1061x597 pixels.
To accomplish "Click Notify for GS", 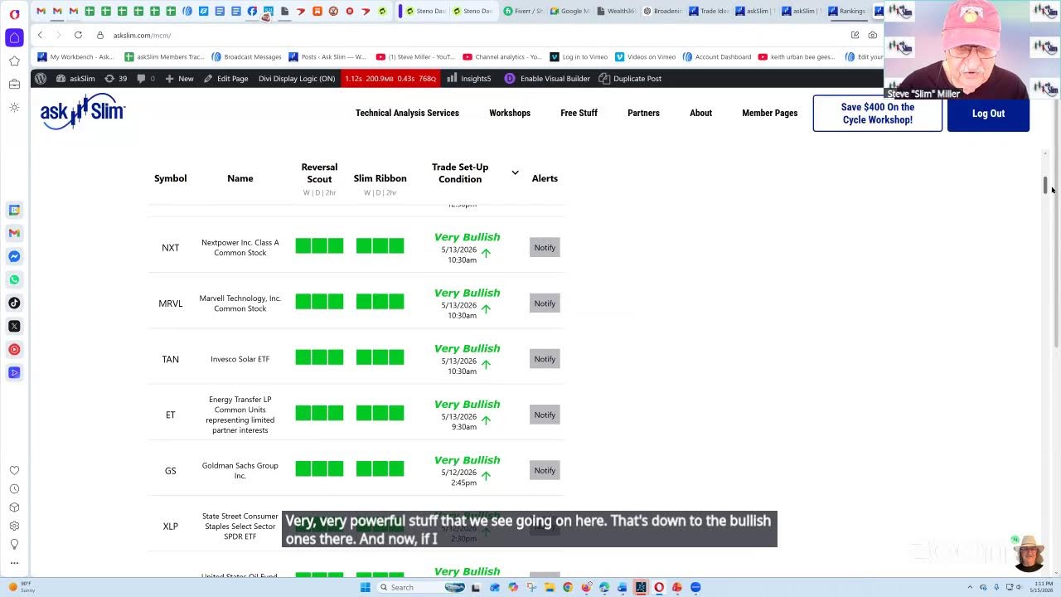I will pos(545,470).
